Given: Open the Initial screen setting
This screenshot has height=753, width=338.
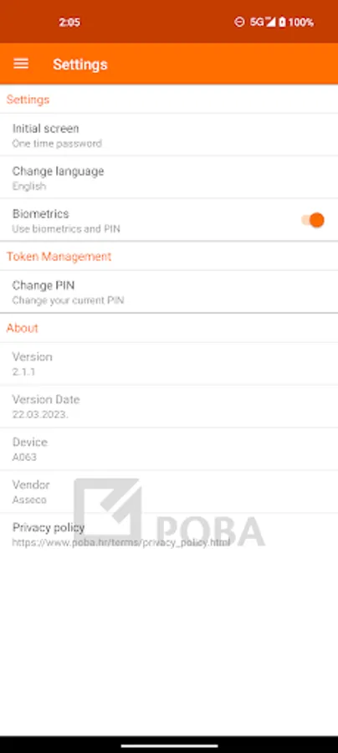Looking at the screenshot, I should tap(169, 135).
